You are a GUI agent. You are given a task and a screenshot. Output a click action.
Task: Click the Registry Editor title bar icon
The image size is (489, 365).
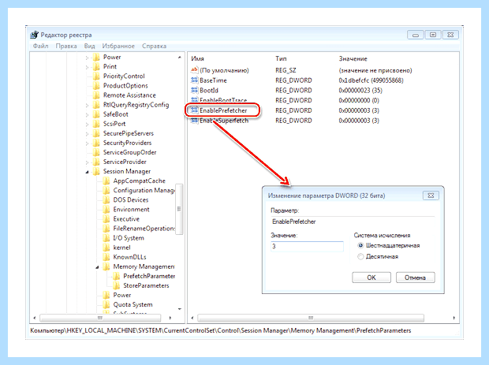[x=34, y=35]
